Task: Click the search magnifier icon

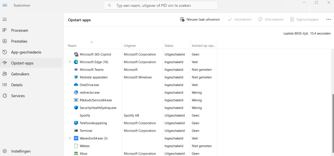Action: (110, 5)
